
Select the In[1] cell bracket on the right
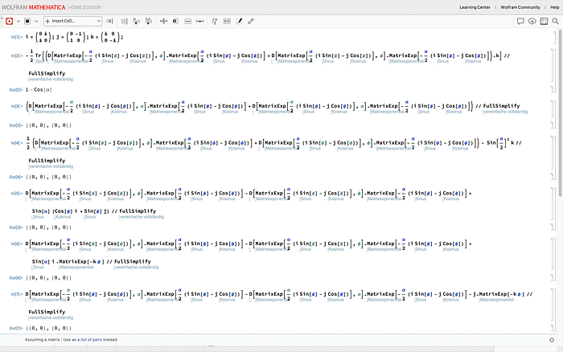tap(553, 37)
